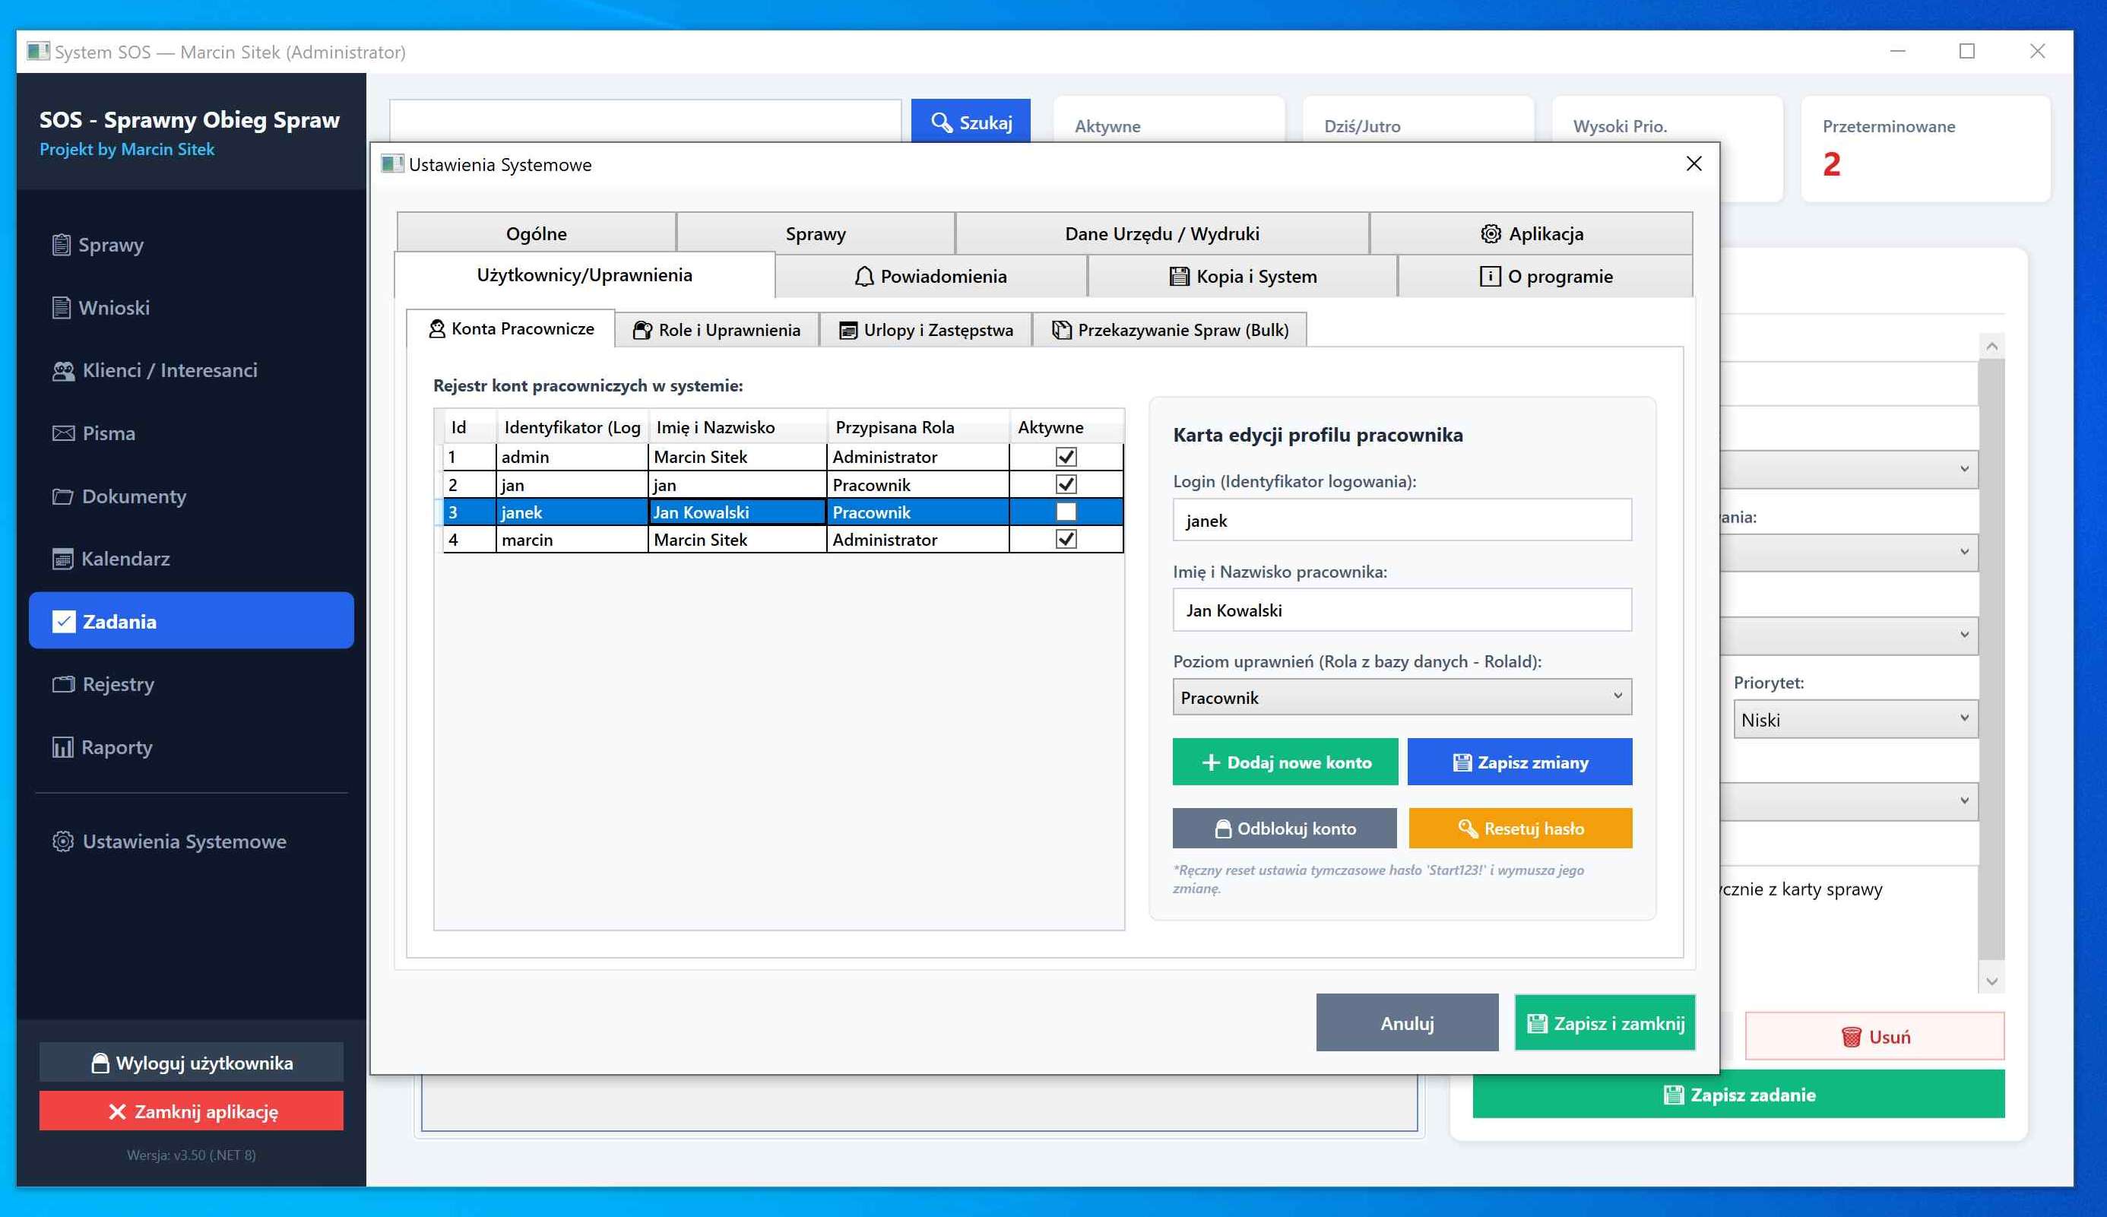Select Zadania in the sidebar
Image resolution: width=2107 pixels, height=1217 pixels.
[x=191, y=621]
